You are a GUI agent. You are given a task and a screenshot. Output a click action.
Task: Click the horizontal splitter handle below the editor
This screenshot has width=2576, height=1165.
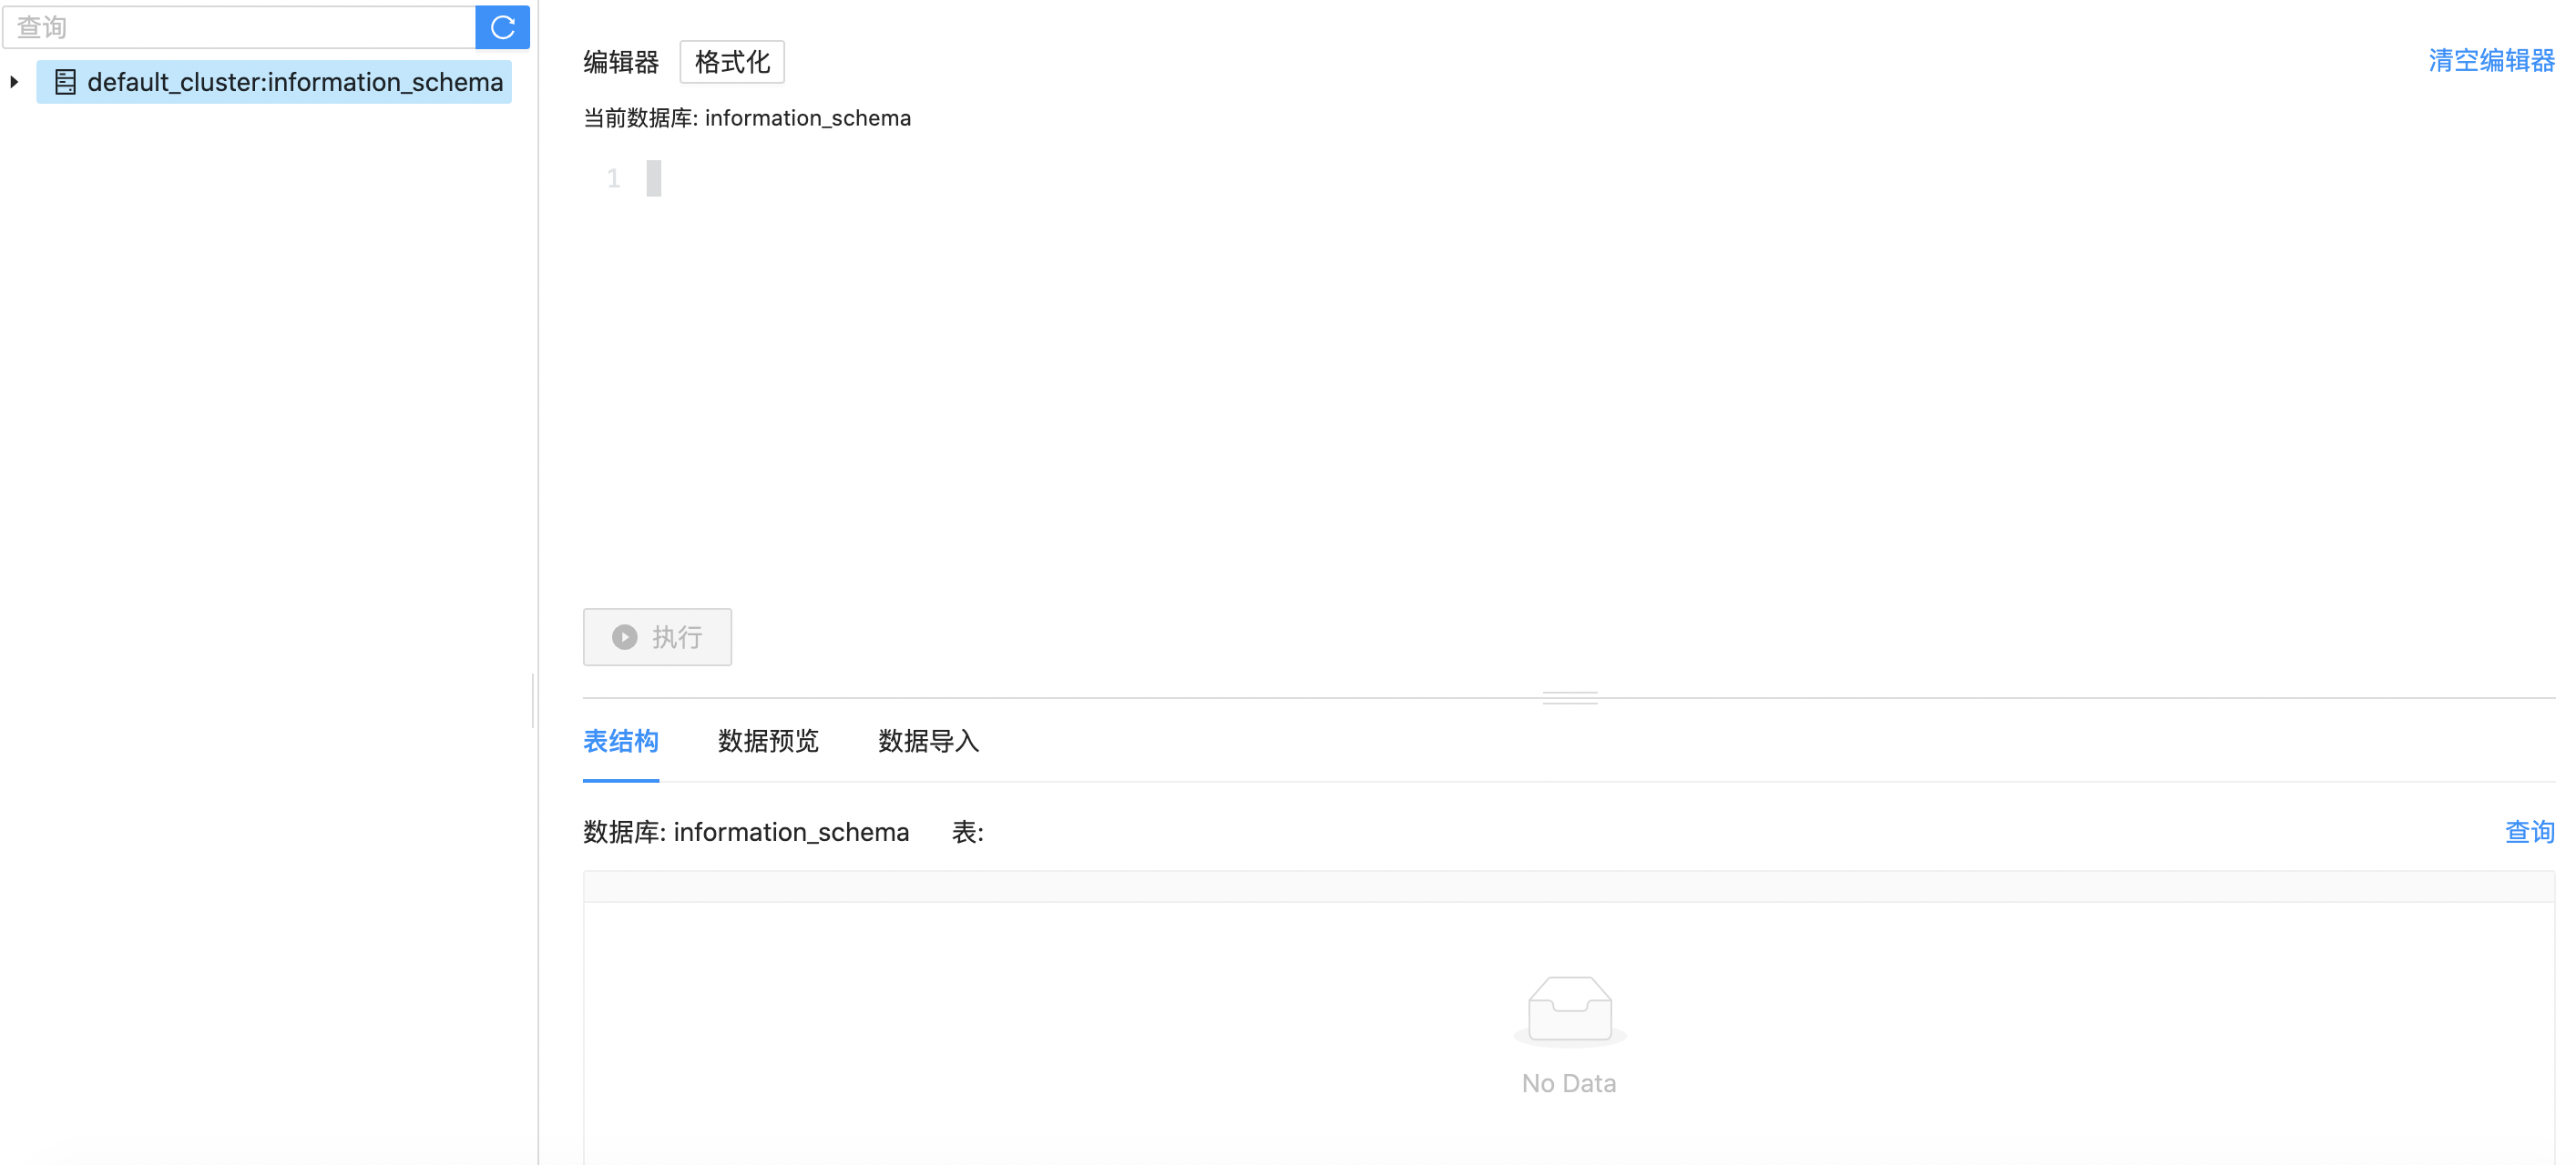(x=1570, y=697)
